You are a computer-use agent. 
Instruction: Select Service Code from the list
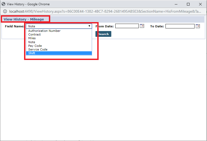coord(38,49)
